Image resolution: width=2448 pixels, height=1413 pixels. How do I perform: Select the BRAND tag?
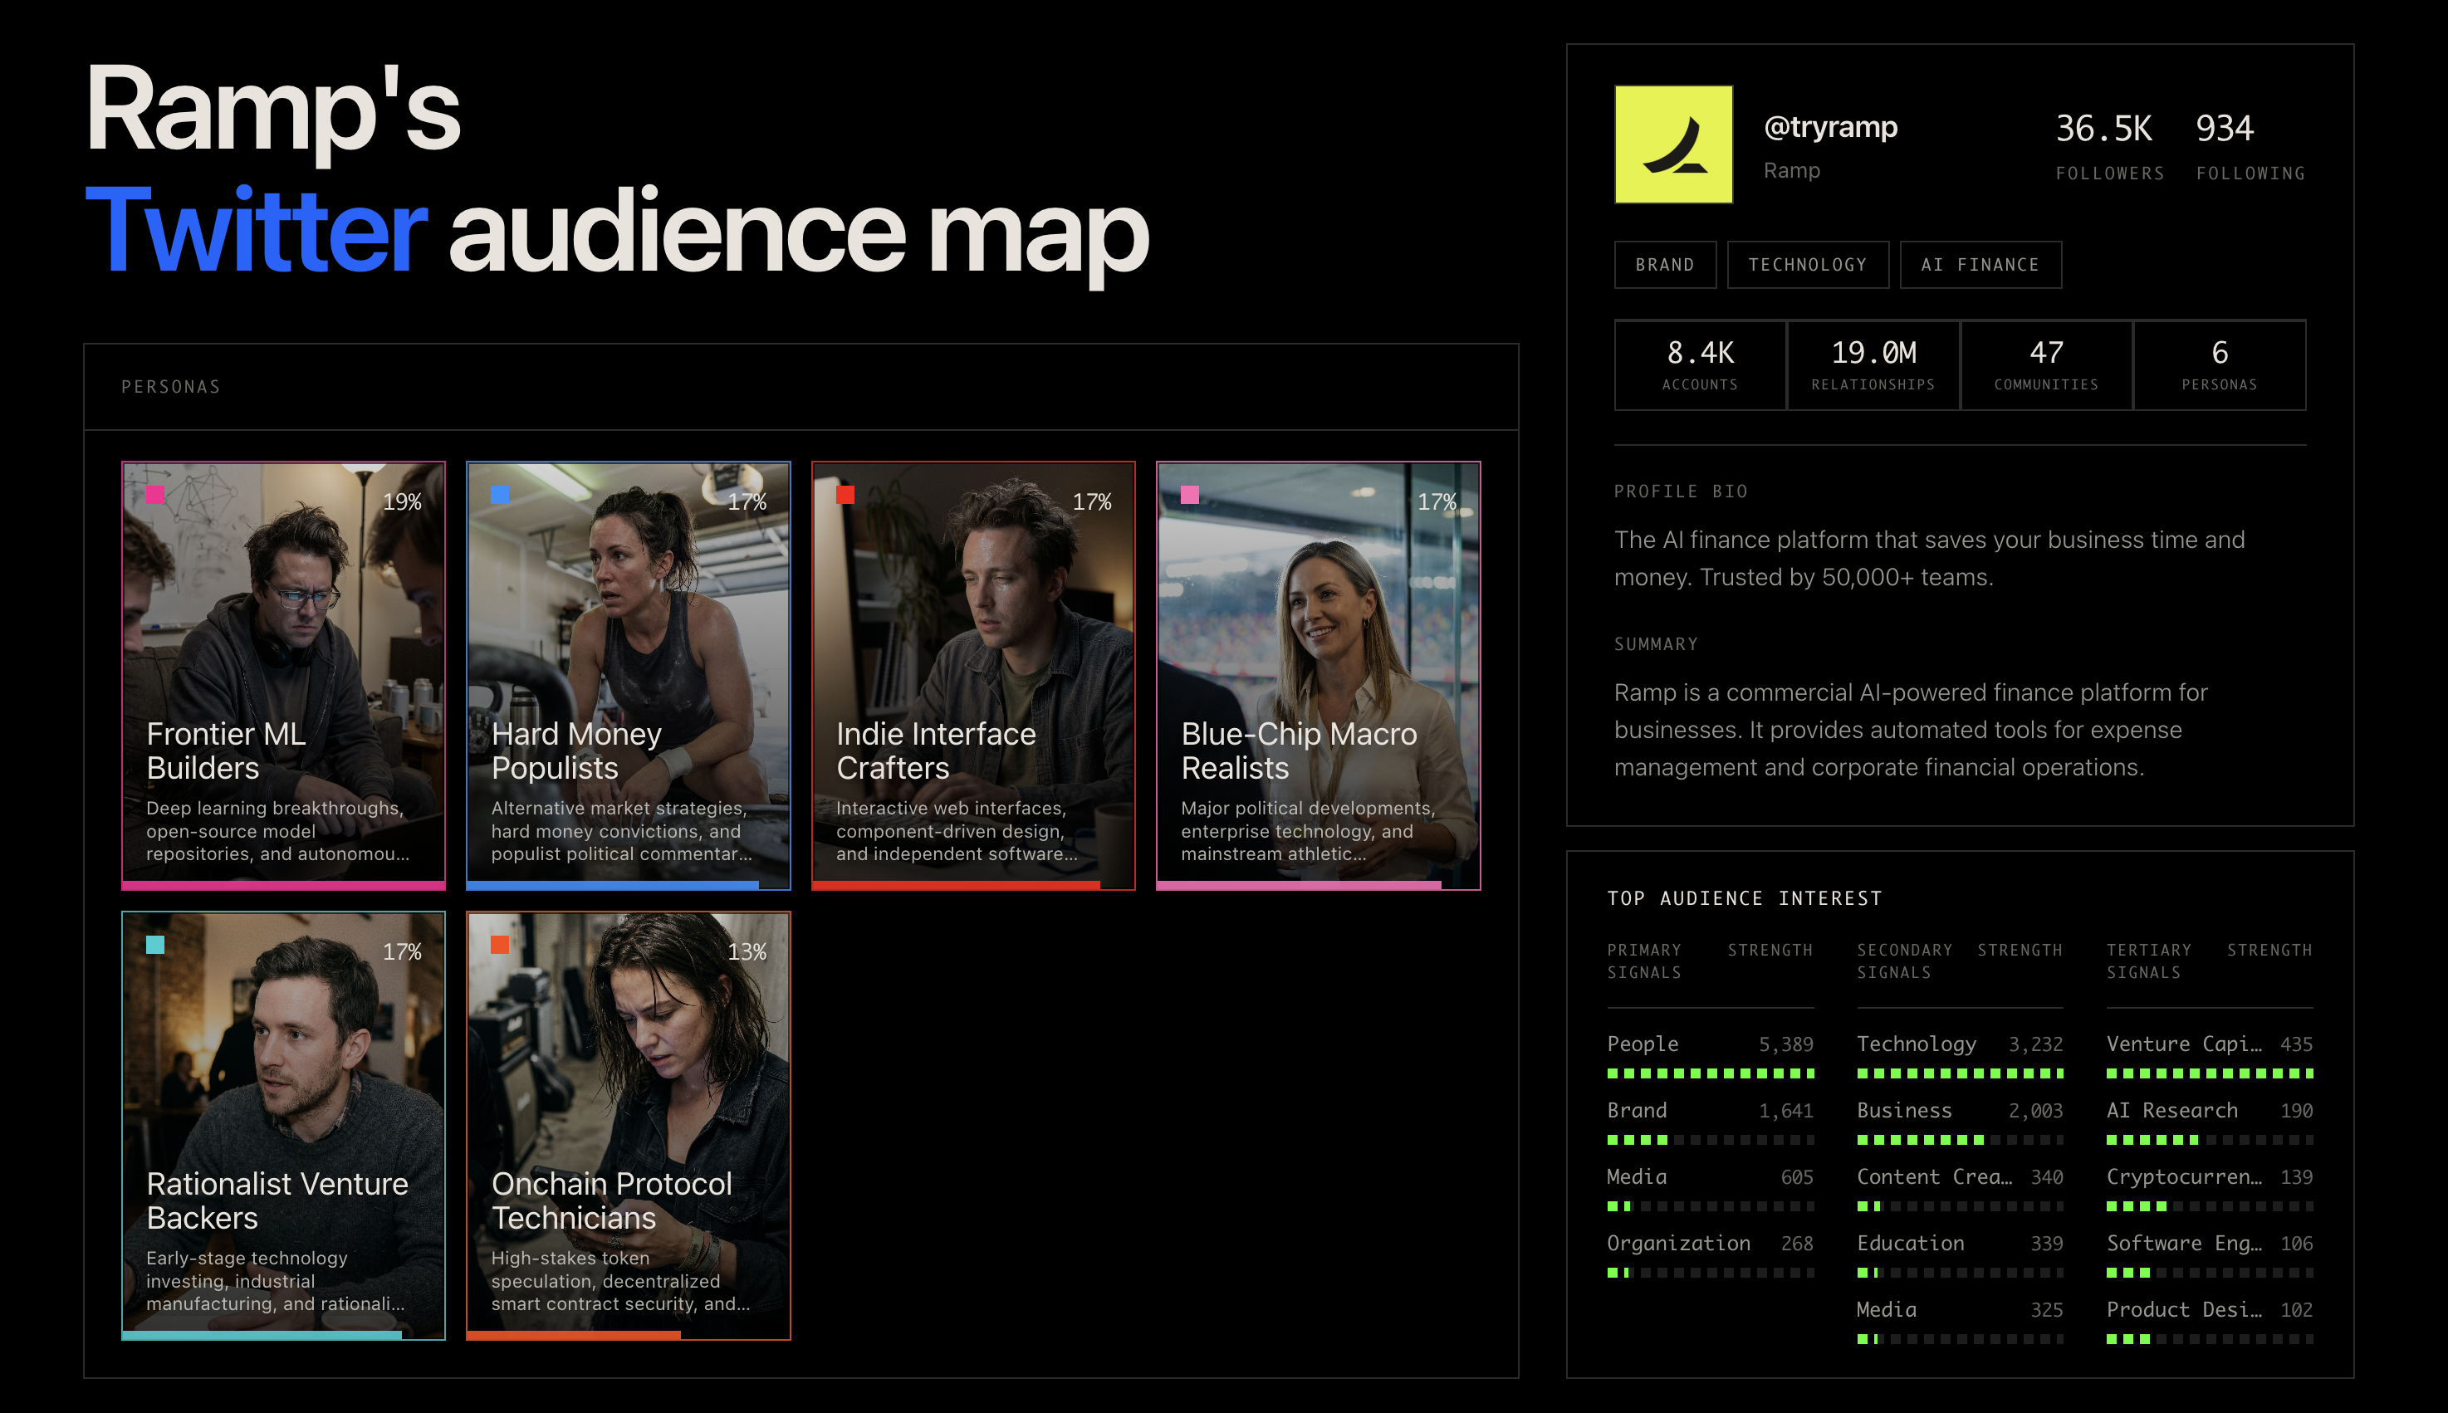click(1665, 264)
